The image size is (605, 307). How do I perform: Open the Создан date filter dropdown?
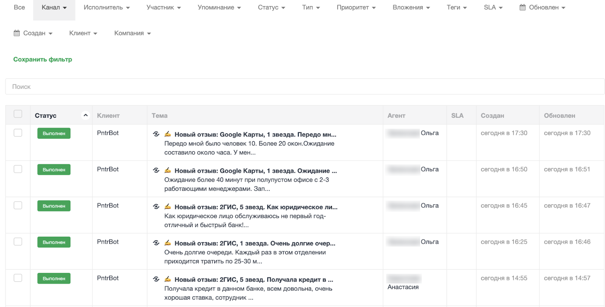[x=33, y=33]
